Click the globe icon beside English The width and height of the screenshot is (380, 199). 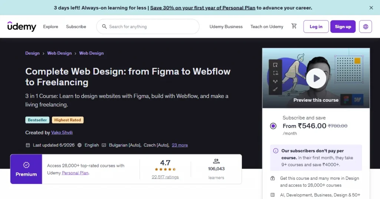click(79, 145)
